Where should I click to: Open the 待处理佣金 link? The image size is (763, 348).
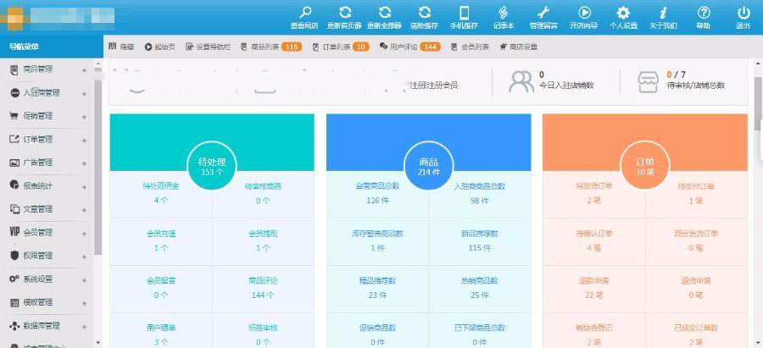pyautogui.click(x=160, y=186)
